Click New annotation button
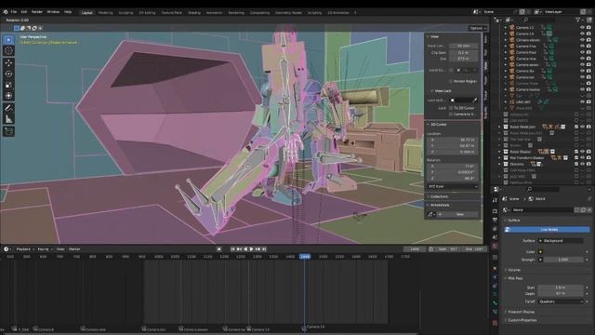Viewport: 595px width, 335px height. (x=459, y=214)
